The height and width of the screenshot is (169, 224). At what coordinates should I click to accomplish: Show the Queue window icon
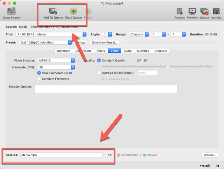pyautogui.click(x=205, y=12)
